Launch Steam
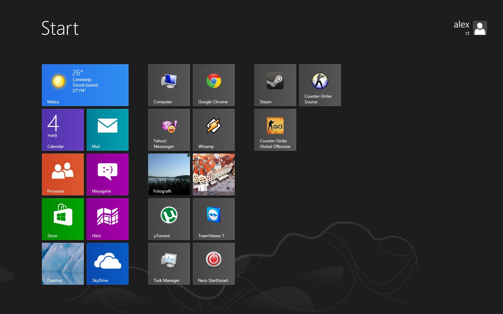Screen dimensions: 503x314 275,85
